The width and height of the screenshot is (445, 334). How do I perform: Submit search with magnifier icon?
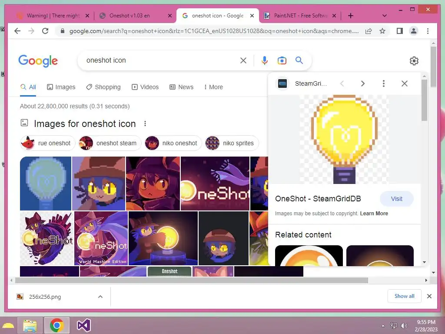point(299,60)
